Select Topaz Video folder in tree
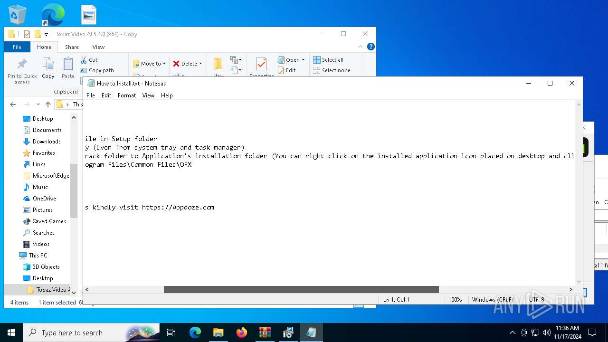The image size is (608, 342). coord(49,290)
